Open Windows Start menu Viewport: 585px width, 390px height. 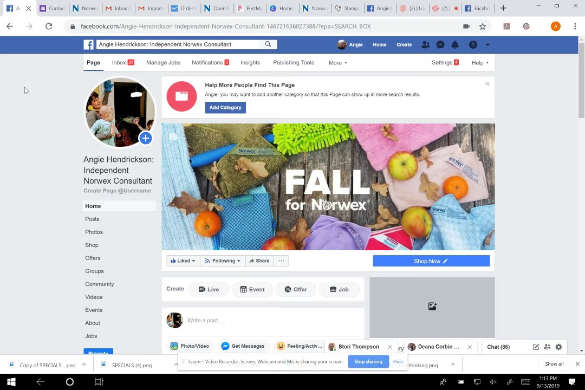(11, 381)
